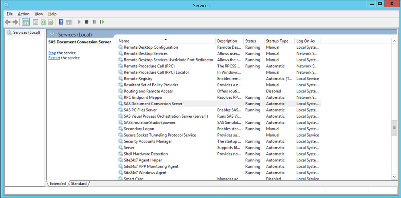This screenshot has width=401, height=198.
Task: Select SAS Visual Process Orchestration Server row
Action: click(219, 116)
